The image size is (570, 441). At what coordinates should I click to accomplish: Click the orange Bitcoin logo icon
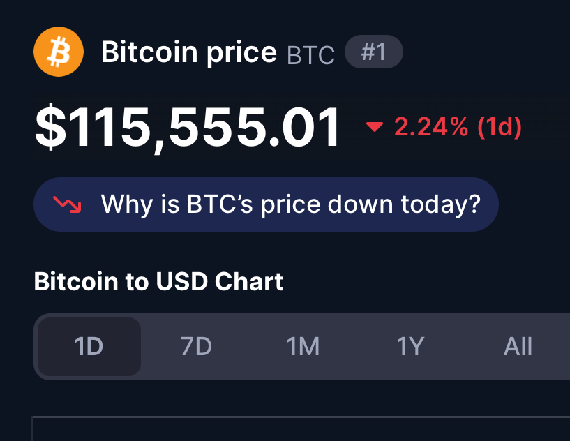[x=59, y=52]
